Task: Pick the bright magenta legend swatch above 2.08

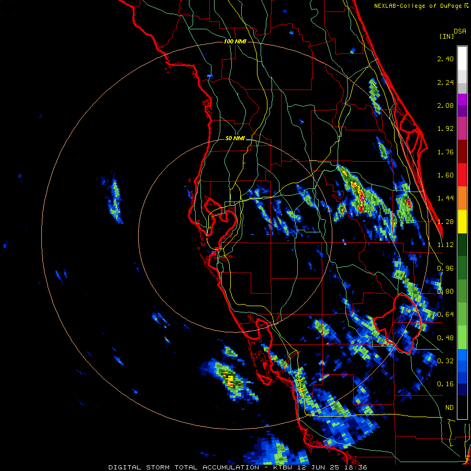Action: 462,99
